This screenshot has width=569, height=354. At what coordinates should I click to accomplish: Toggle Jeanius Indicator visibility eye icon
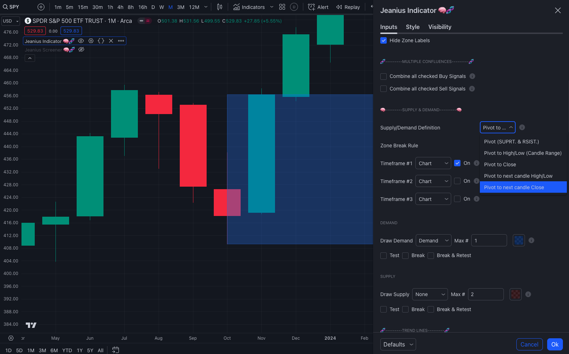click(x=81, y=41)
